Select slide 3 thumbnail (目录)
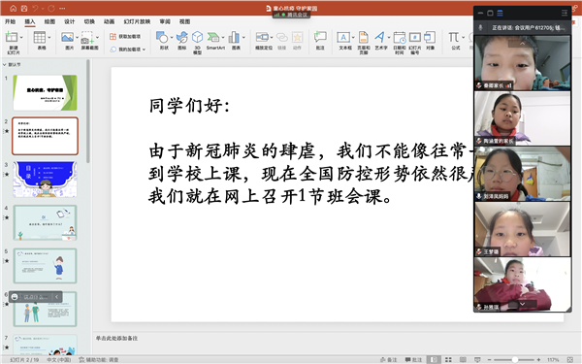 tap(45, 179)
